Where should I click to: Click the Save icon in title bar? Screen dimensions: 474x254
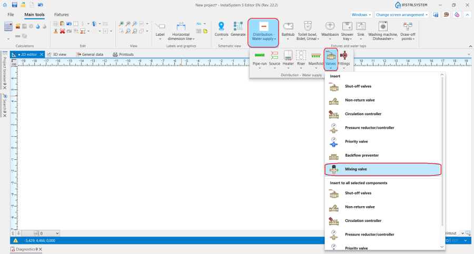point(14,5)
